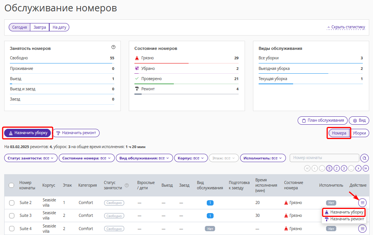Image resolution: width=373 pixels, height=235 pixels.
Task: Tick the Suite 3 row checkbox
Action: [11, 215]
